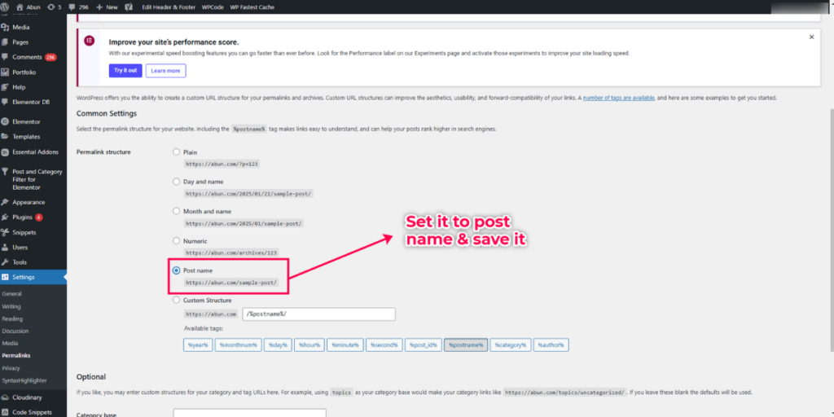Click the Users sidebar icon
The height and width of the screenshot is (417, 834).
(5, 248)
